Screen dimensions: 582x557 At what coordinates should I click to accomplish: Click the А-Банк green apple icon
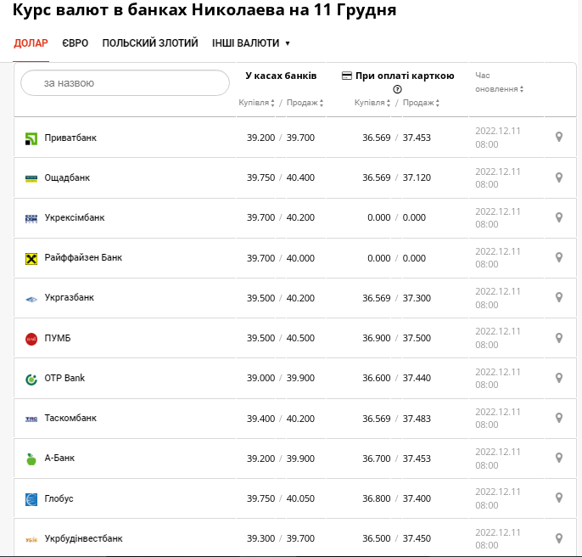[31, 459]
